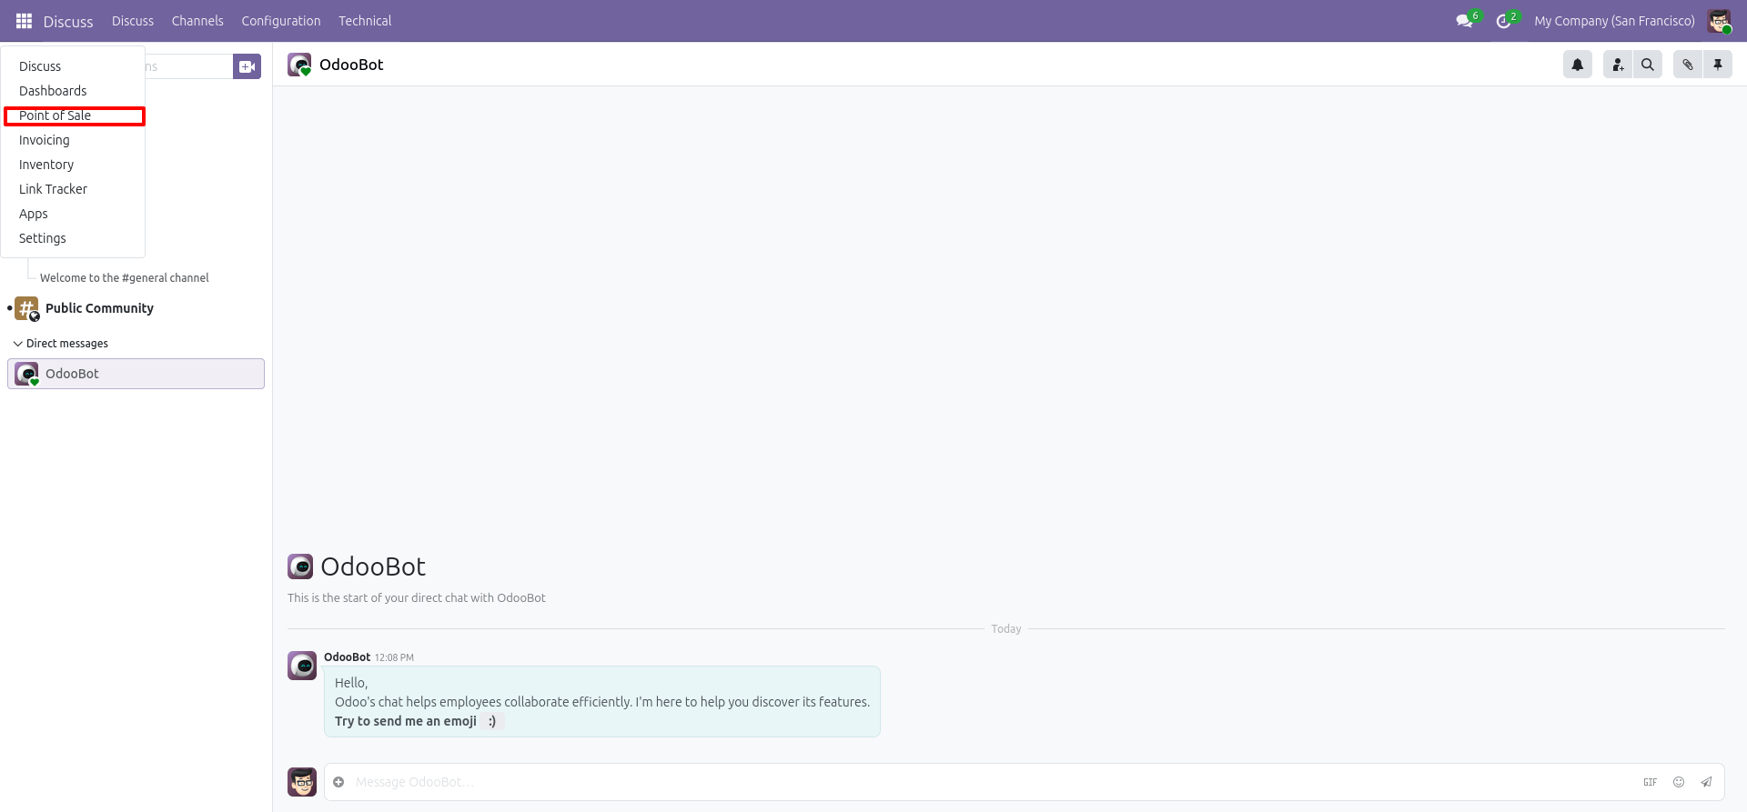1747x812 pixels.
Task: Open the activities clock icon in navbar
Action: [1504, 21]
